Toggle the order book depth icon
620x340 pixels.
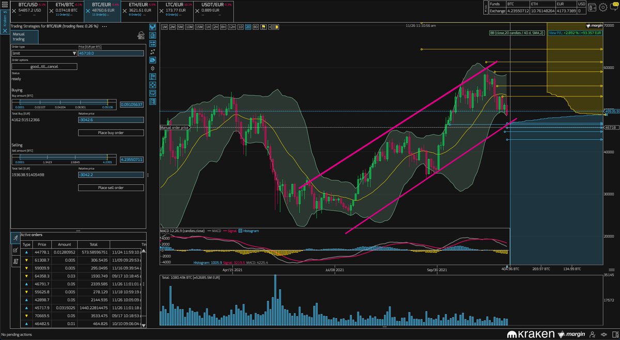click(153, 60)
